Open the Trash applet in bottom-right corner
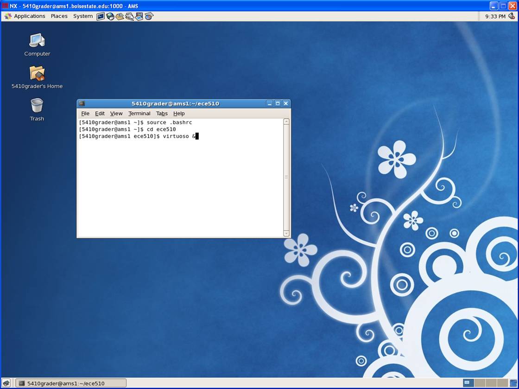519x389 pixels. pos(513,383)
